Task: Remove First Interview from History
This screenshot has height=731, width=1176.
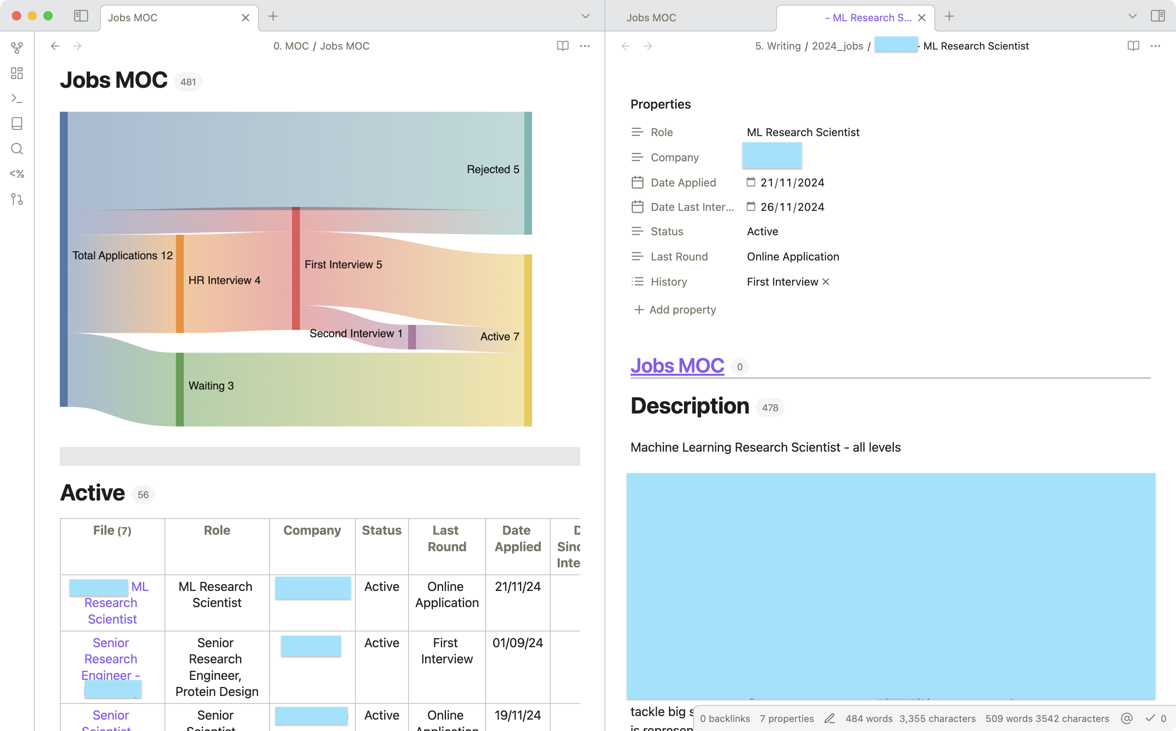Action: [826, 281]
